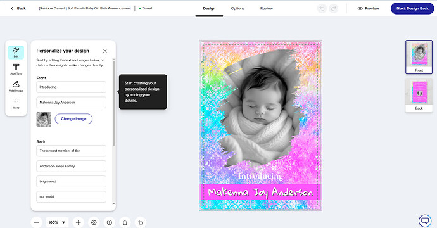Click the Change image button
437x228 pixels.
coord(73,118)
